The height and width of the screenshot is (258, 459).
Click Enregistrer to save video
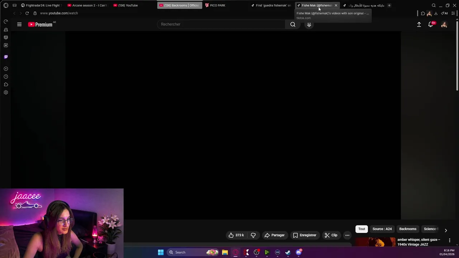tap(304, 235)
